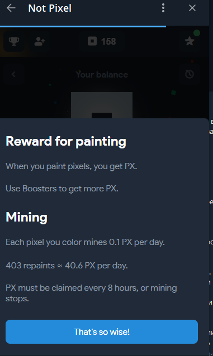
Task: Open the invite friends icon
Action: [x=40, y=41]
